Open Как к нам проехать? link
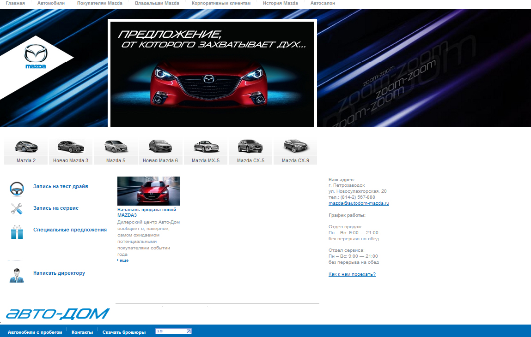 pos(352,274)
